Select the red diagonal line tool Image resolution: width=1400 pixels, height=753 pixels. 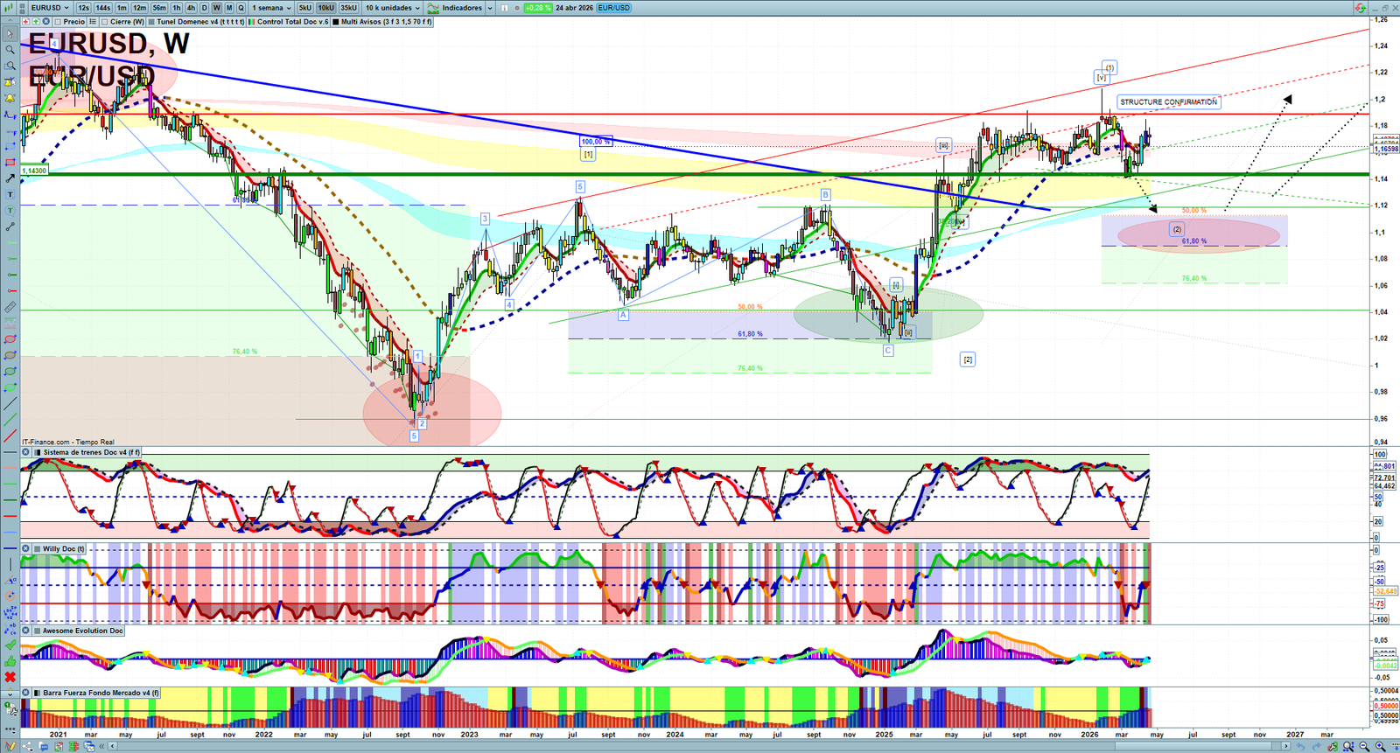click(10, 436)
